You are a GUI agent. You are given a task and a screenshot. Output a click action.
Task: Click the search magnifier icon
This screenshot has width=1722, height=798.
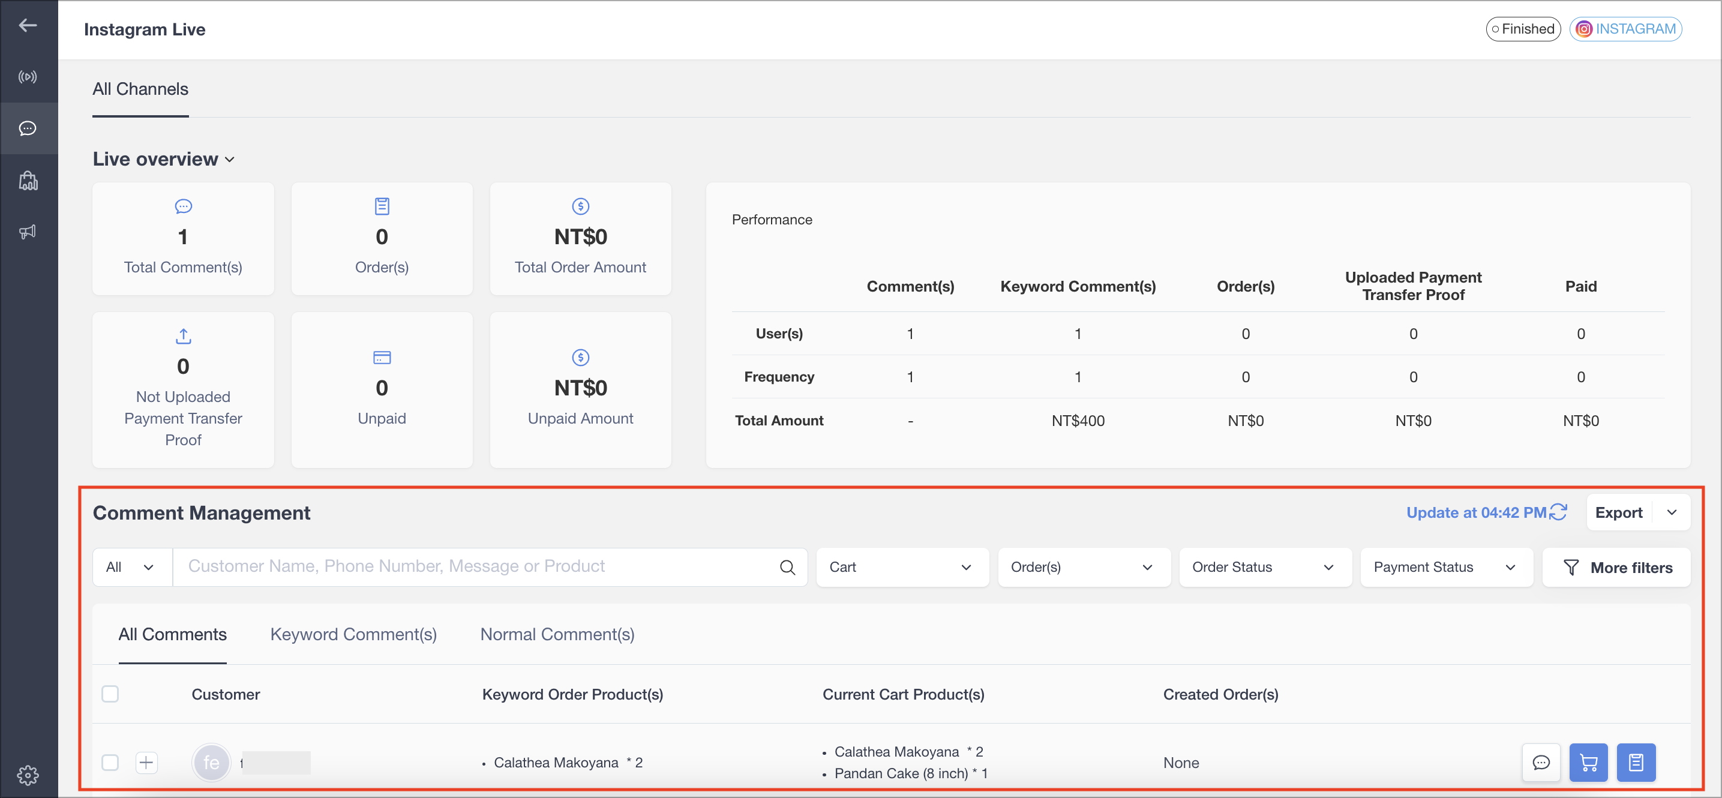[x=787, y=568]
